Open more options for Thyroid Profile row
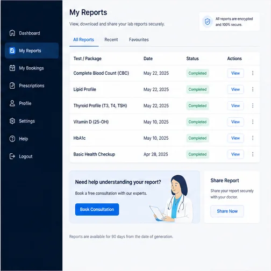The width and height of the screenshot is (271, 271). pos(253,105)
